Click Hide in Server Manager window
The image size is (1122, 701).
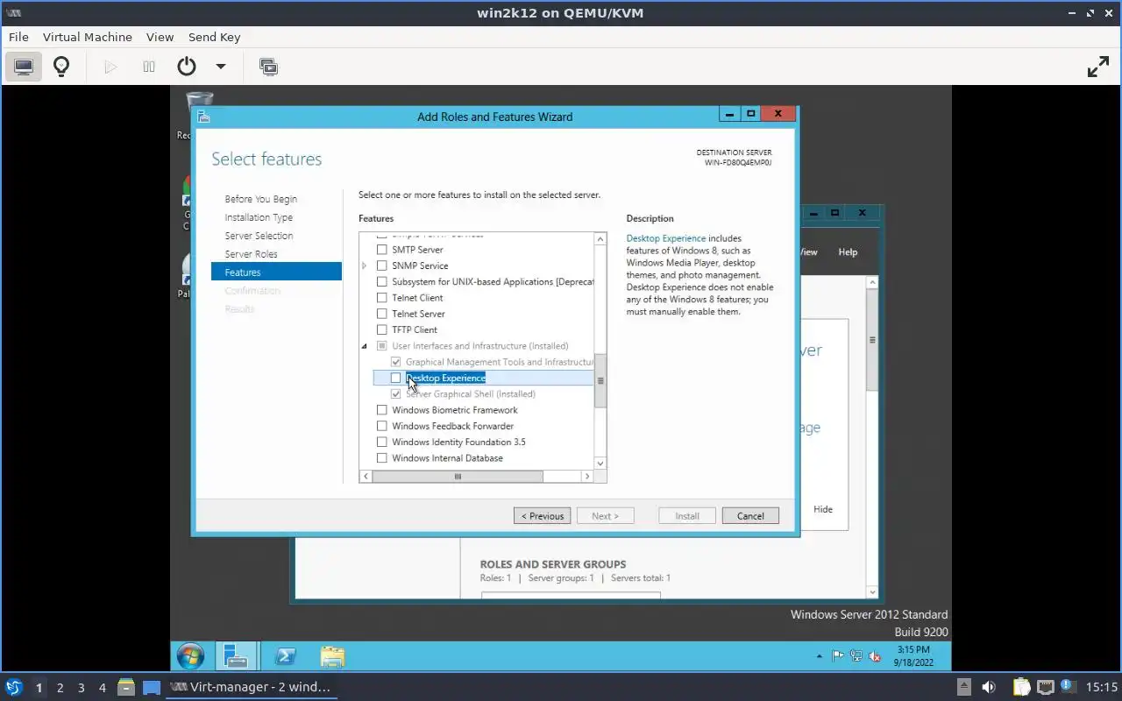(823, 509)
